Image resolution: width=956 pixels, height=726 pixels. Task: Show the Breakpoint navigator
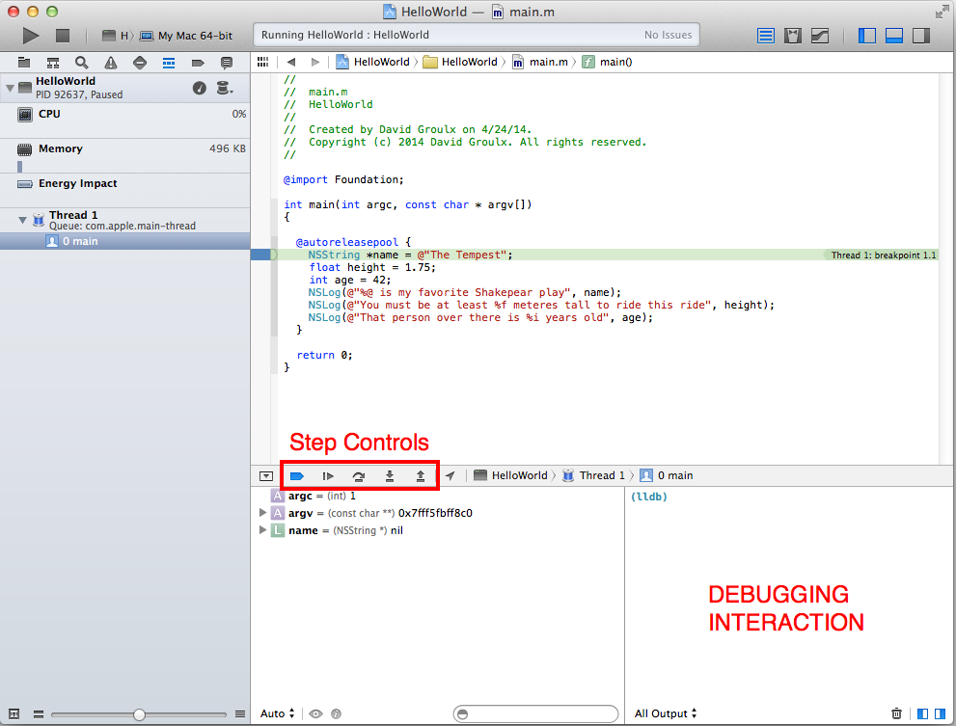[x=198, y=63]
